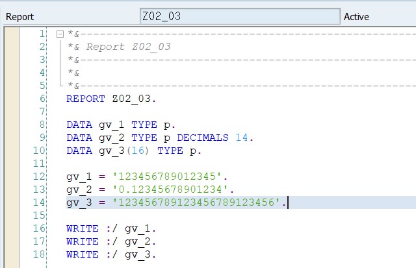The height and width of the screenshot is (268, 416).
Task: Click the number 14 on line 9
Action: coord(242,138)
